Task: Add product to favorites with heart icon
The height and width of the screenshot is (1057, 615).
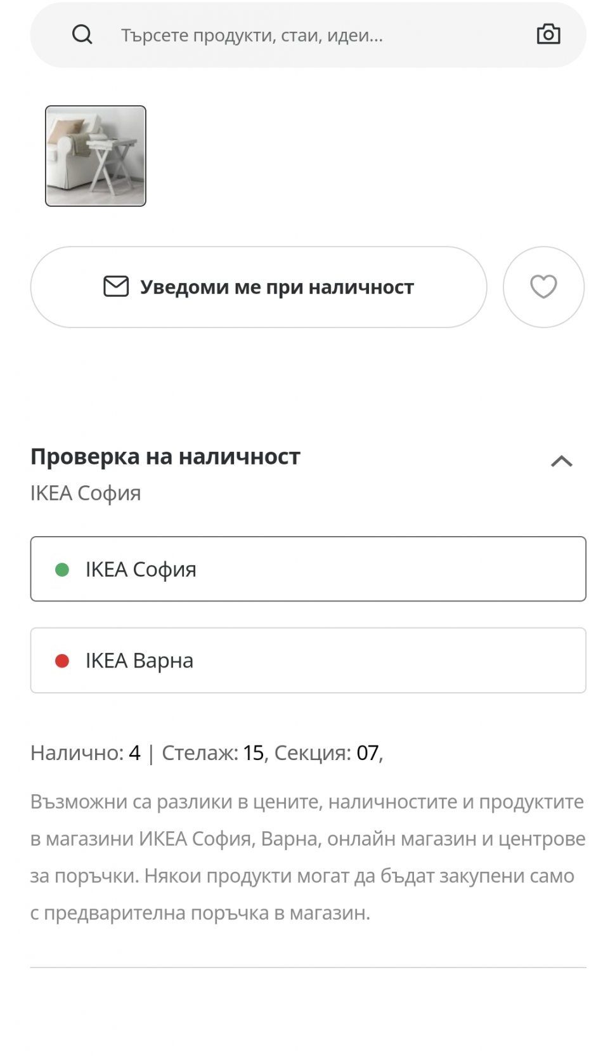Action: click(x=543, y=287)
